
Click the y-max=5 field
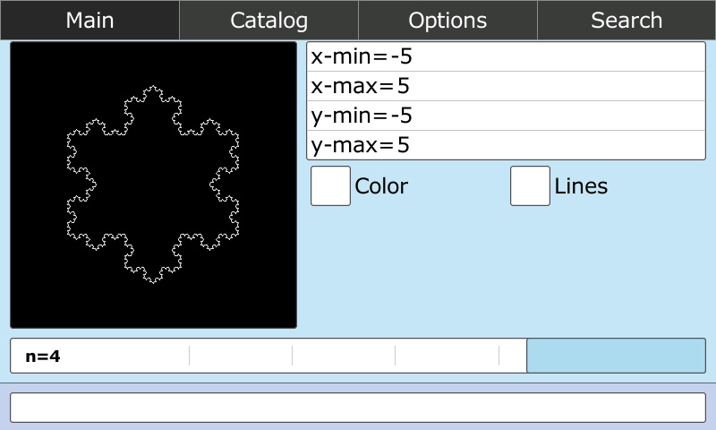tap(506, 145)
